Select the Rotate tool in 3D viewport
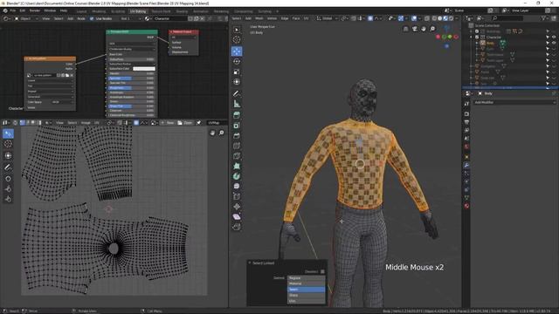This screenshot has height=314, width=559. (x=237, y=62)
